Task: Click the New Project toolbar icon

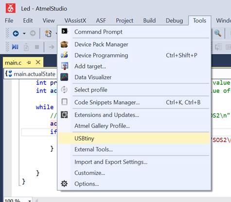Action: 48,34
